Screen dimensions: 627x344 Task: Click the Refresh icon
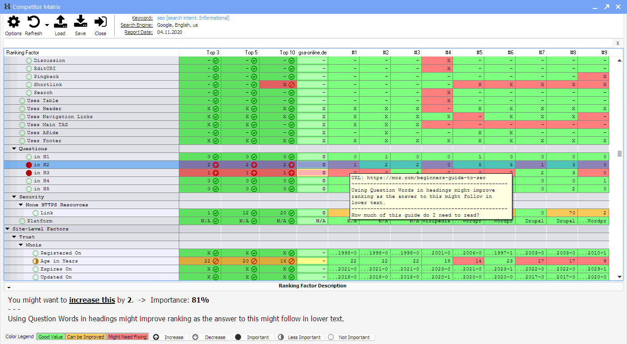click(x=33, y=22)
